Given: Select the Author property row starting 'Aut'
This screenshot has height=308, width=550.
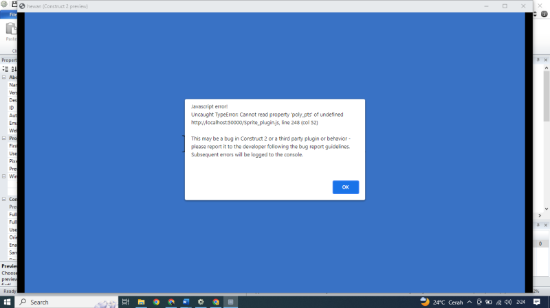Looking at the screenshot, I should tap(12, 115).
